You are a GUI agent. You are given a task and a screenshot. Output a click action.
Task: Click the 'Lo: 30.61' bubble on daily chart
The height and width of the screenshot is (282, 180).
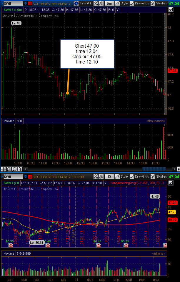pos(37,242)
